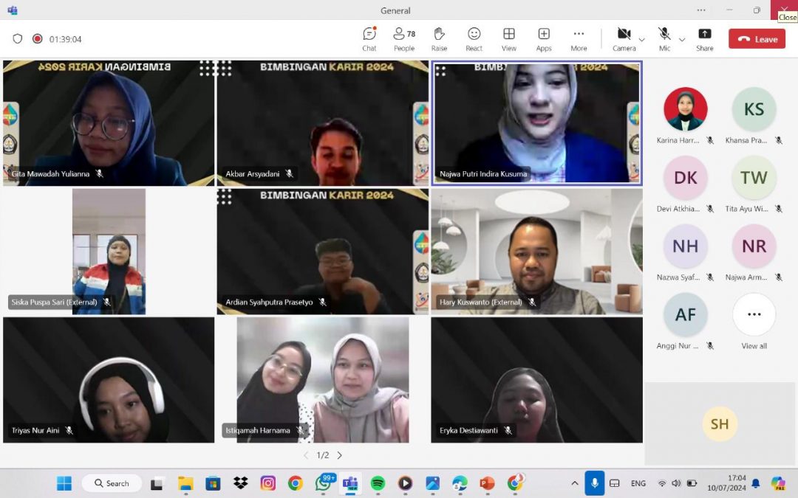Viewport: 798px width, 498px height.
Task: Open the React emoji menu
Action: click(474, 38)
